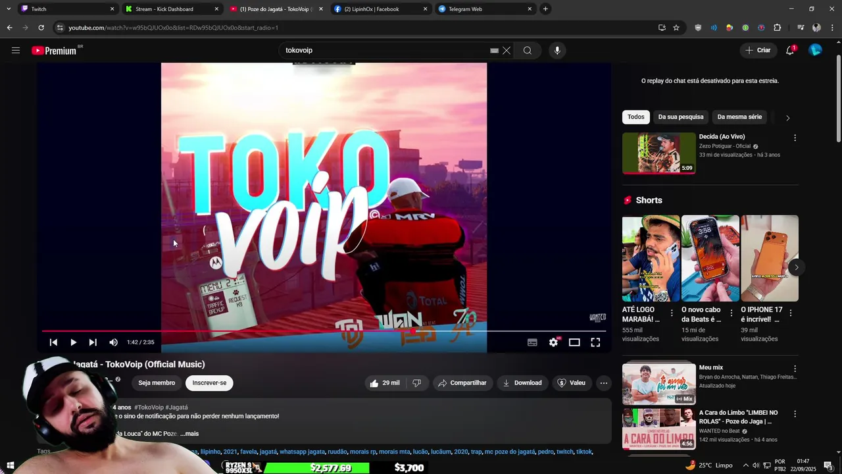Bookmark this page with star
Image resolution: width=842 pixels, height=474 pixels.
[x=676, y=28]
